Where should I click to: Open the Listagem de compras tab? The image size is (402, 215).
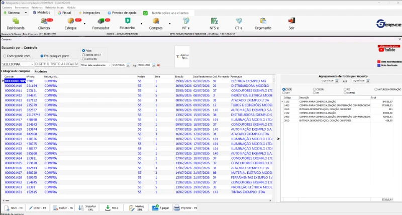[x=16, y=71]
